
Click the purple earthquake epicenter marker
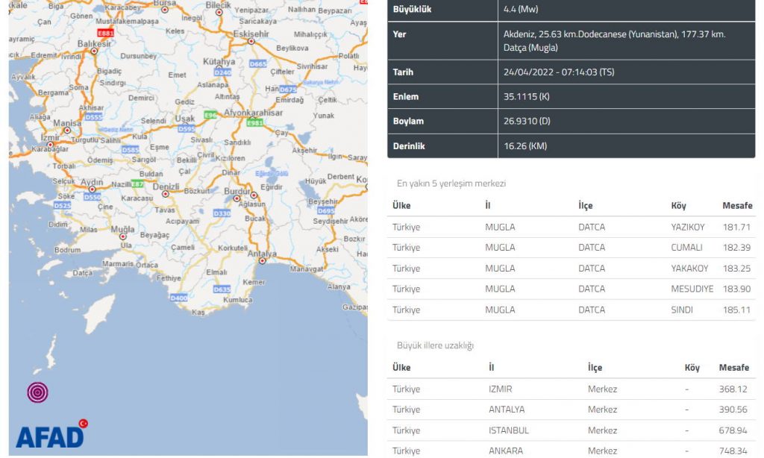point(37,392)
